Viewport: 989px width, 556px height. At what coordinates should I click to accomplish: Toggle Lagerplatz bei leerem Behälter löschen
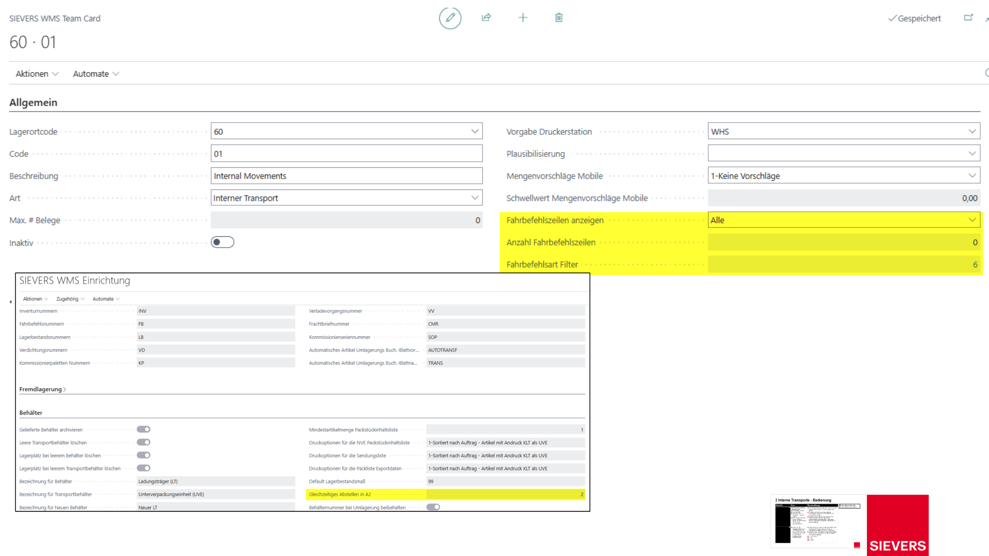point(144,455)
